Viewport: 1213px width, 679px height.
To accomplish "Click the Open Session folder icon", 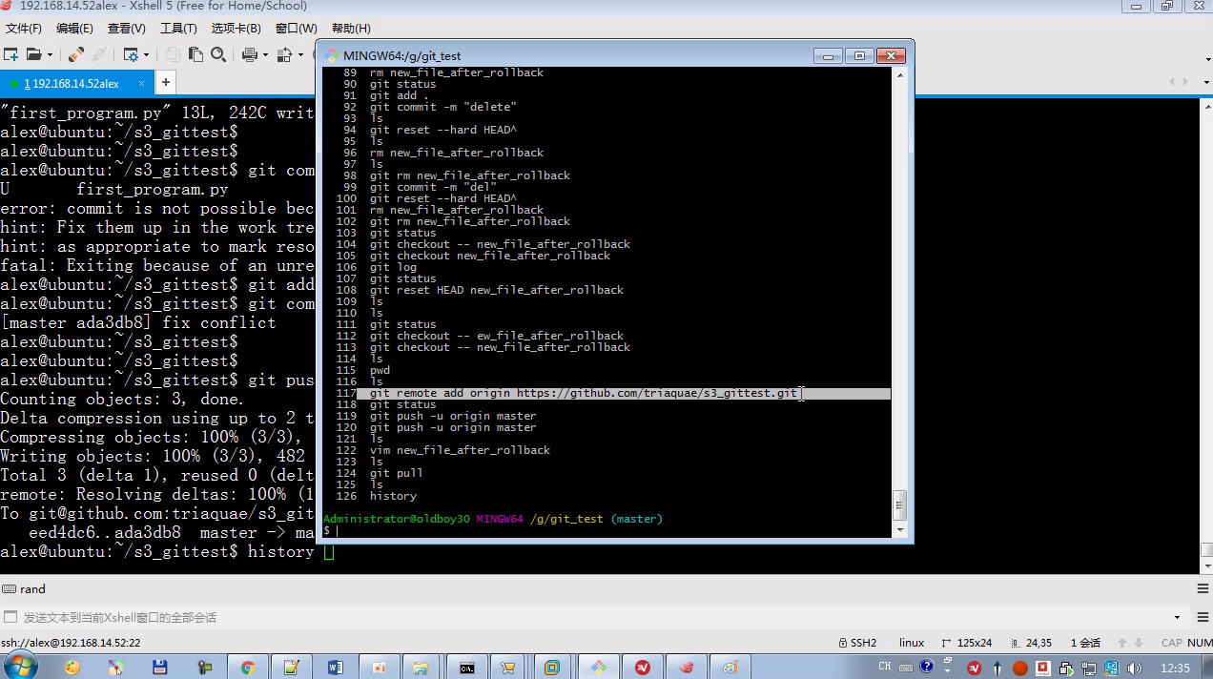I will point(33,54).
